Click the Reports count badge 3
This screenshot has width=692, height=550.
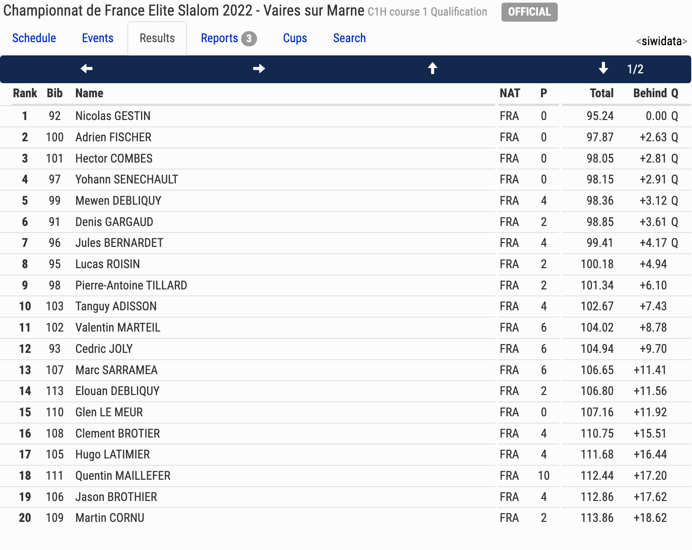click(x=249, y=39)
